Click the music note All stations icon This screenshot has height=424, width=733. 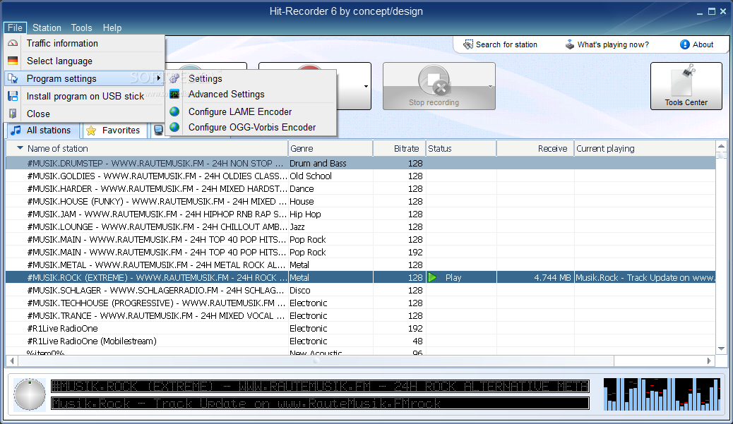16,131
